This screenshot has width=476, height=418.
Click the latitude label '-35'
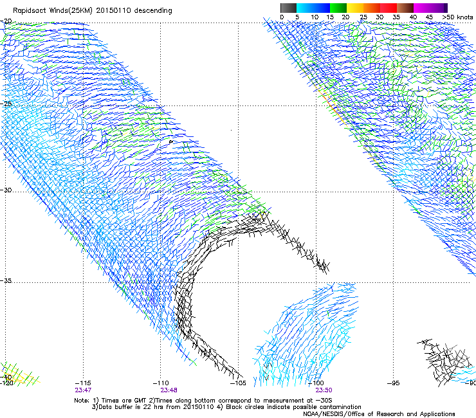click(6, 280)
